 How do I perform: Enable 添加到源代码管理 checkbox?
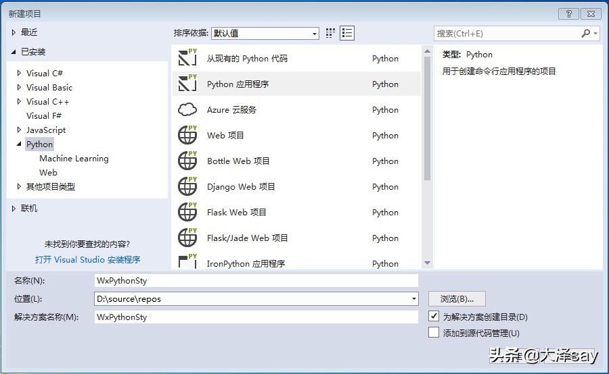434,332
